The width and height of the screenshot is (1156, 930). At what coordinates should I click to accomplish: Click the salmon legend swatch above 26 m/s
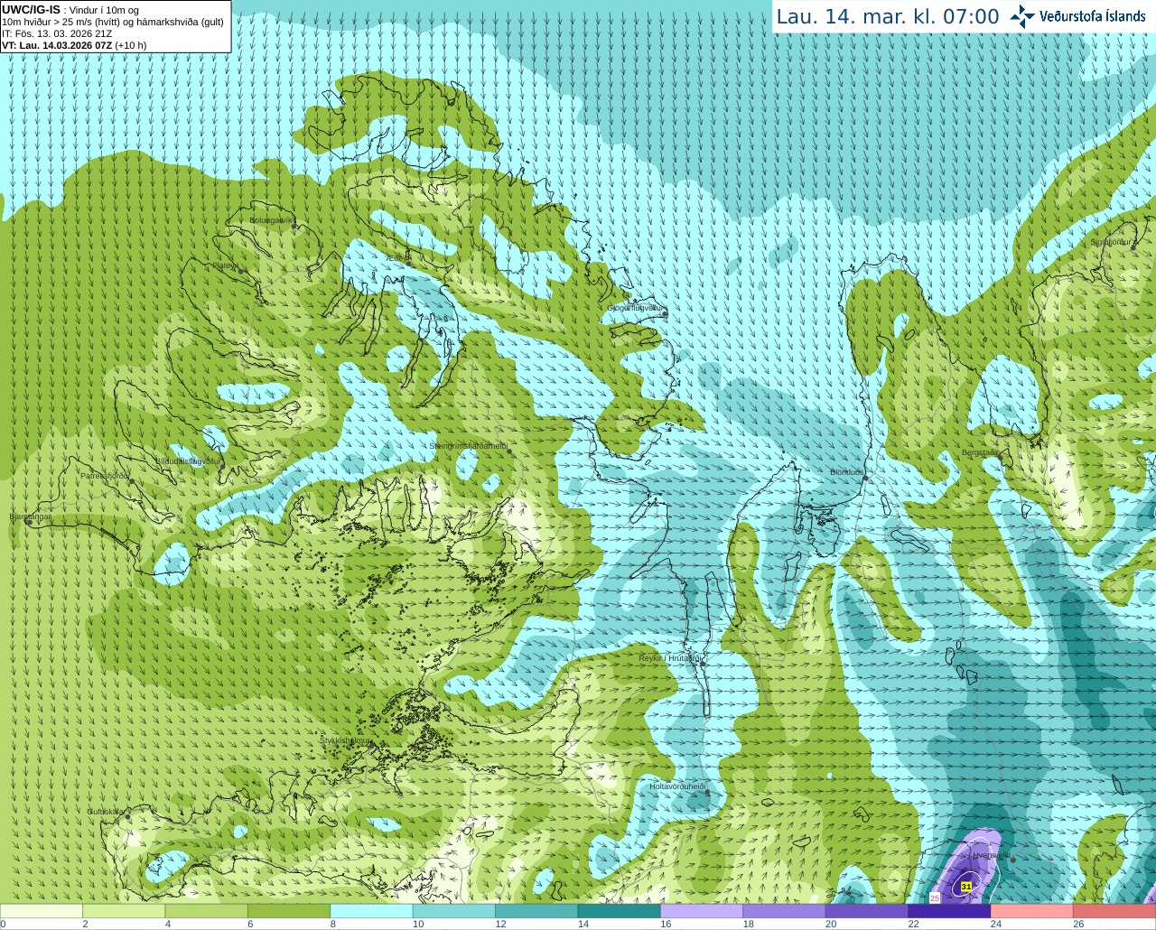pos(1114,911)
